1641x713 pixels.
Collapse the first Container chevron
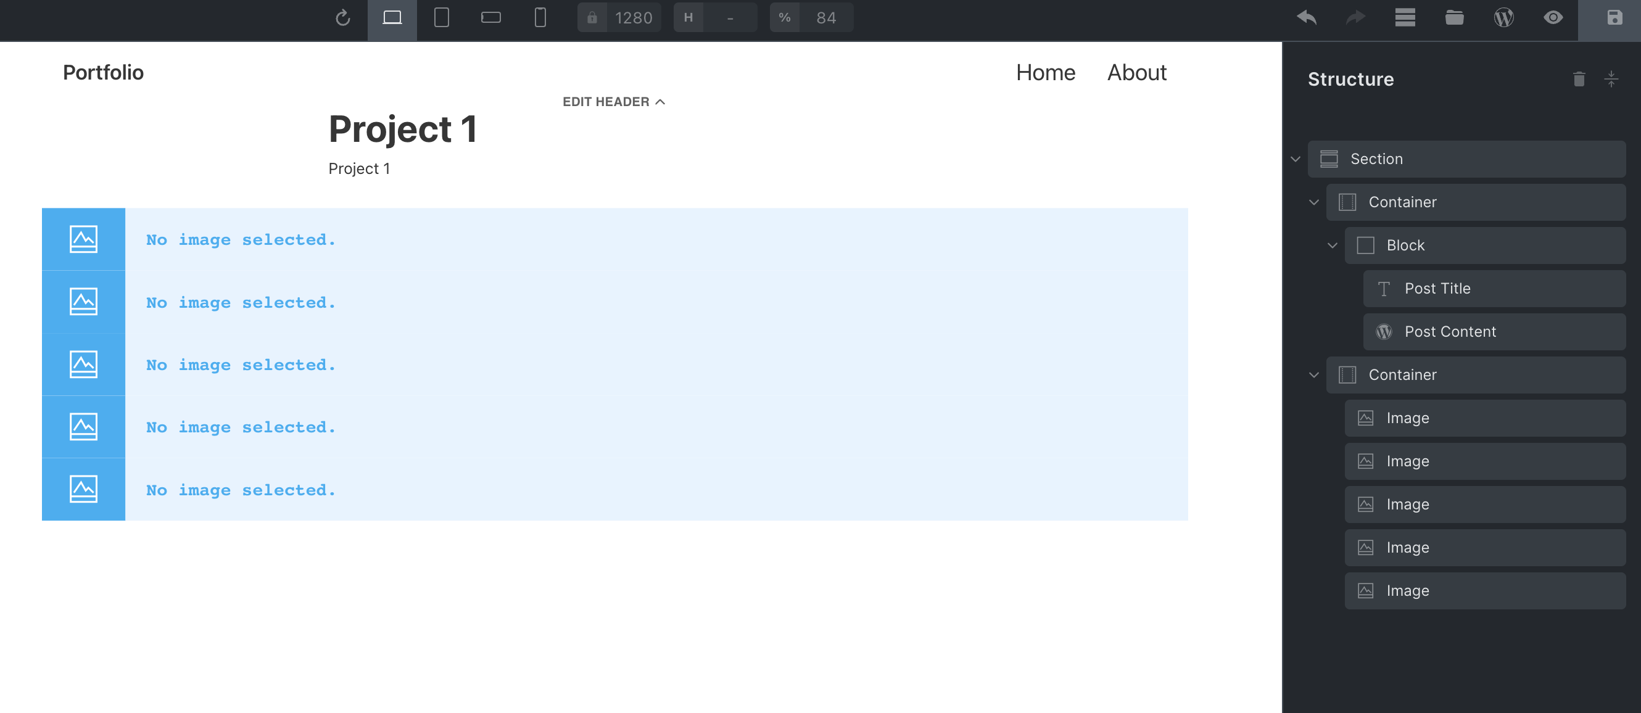pyautogui.click(x=1313, y=203)
